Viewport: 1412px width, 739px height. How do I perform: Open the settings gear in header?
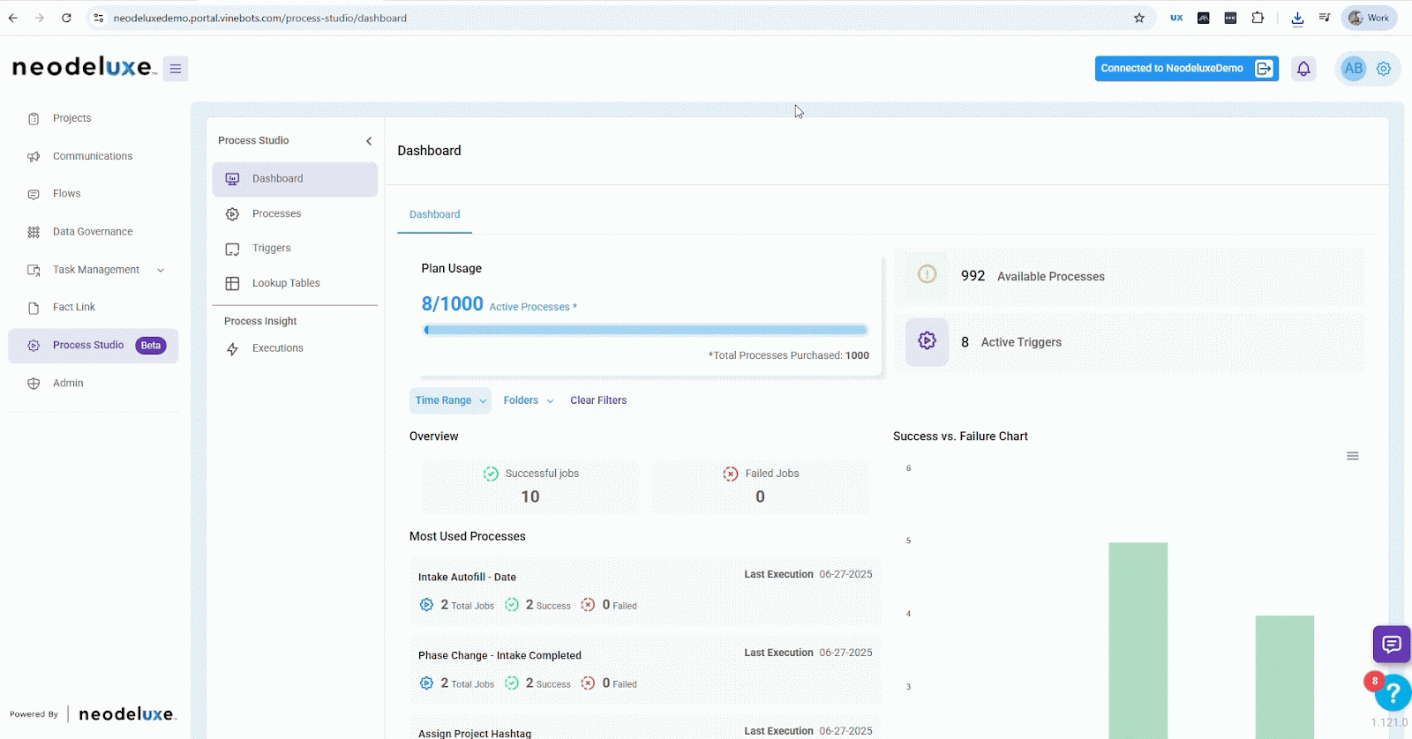1384,69
